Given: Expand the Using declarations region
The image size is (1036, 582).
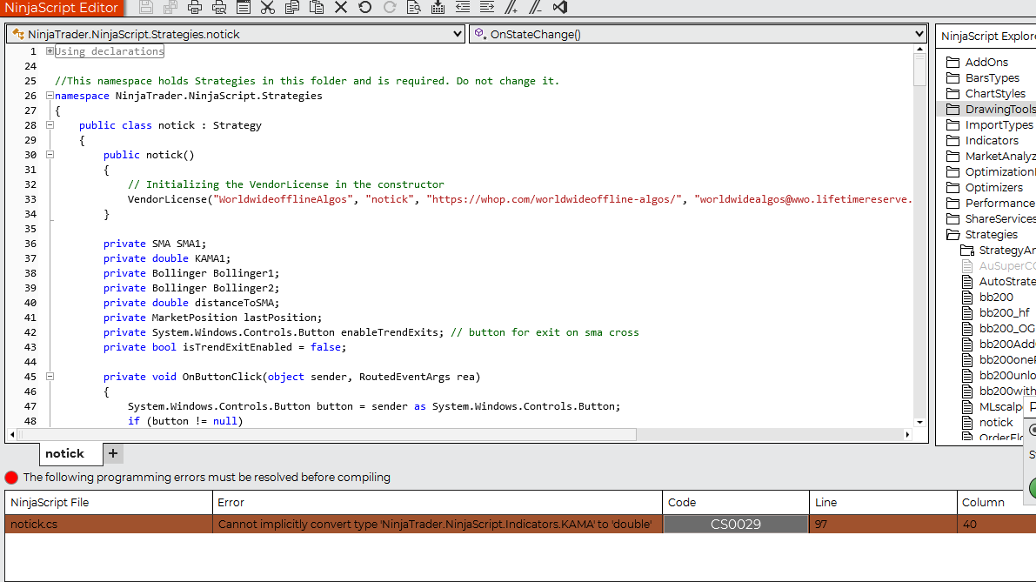Looking at the screenshot, I should [x=50, y=50].
